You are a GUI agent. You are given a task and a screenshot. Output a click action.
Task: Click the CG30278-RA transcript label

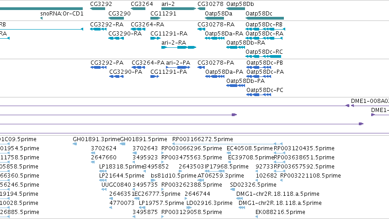216,25
